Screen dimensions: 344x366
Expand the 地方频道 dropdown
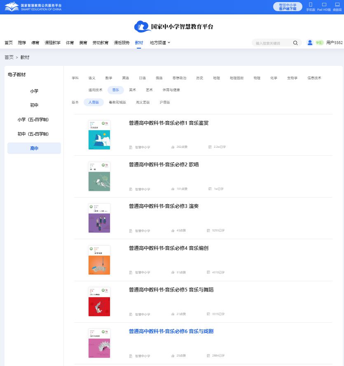click(x=160, y=43)
